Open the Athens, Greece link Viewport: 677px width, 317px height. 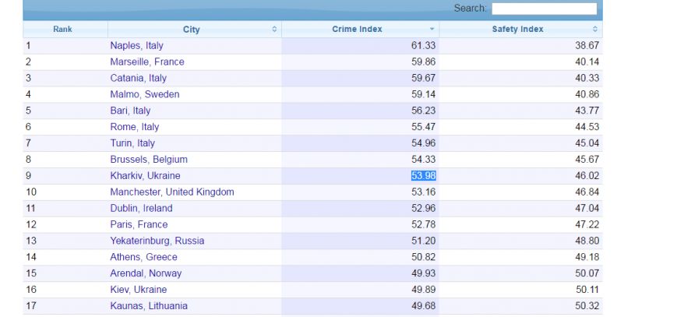click(144, 257)
